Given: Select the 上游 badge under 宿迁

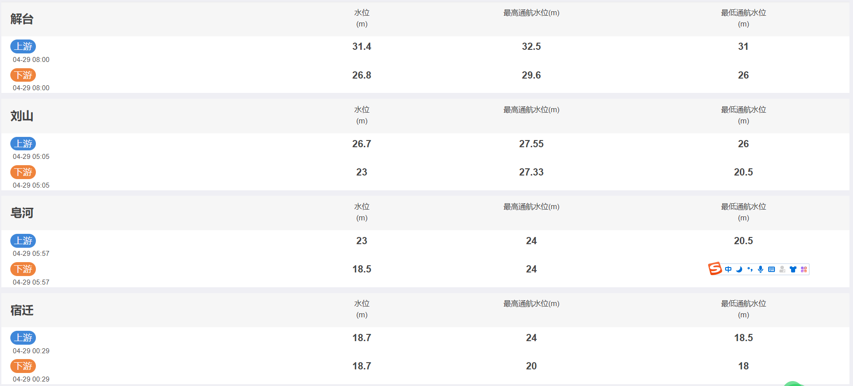Looking at the screenshot, I should point(23,338).
